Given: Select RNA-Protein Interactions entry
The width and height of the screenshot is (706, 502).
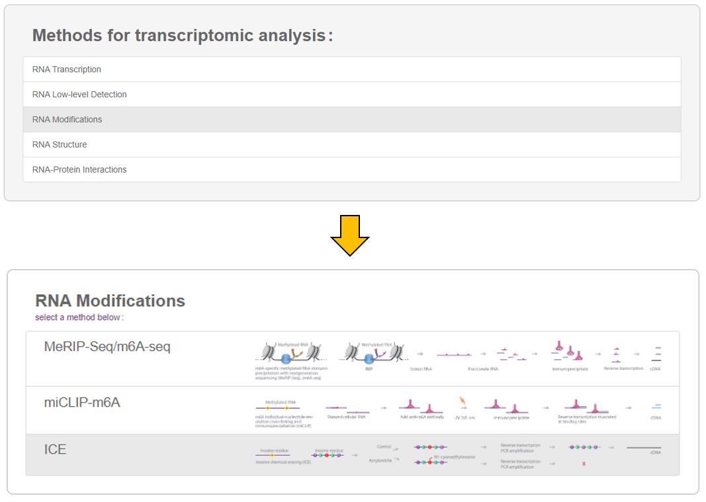Looking at the screenshot, I should point(79,170).
